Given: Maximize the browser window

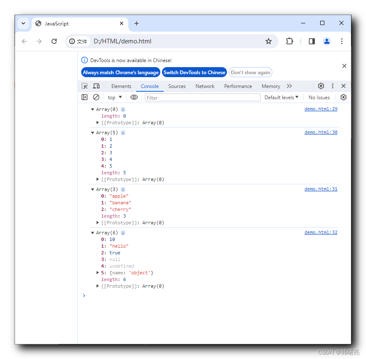Looking at the screenshot, I should pyautogui.click(x=322, y=23).
